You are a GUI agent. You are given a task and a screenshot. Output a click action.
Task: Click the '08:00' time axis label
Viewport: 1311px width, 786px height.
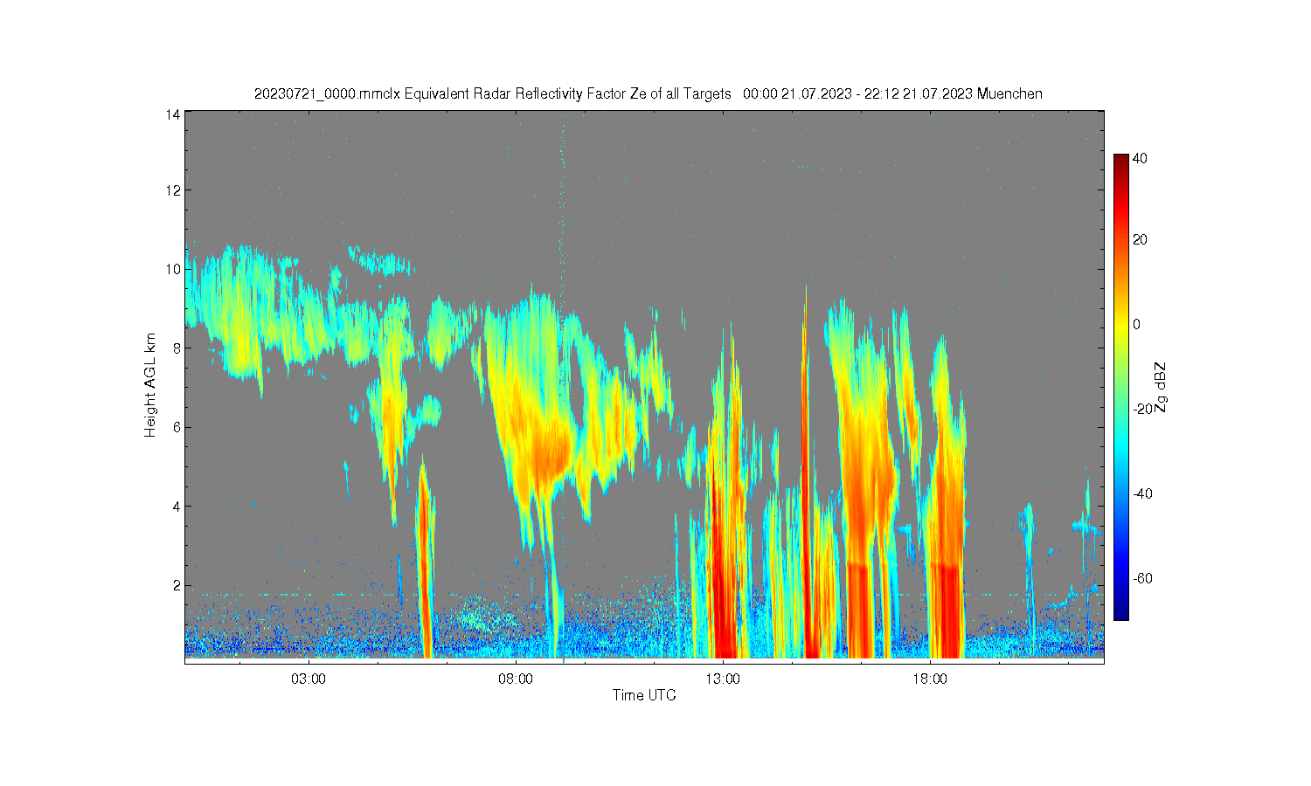coord(516,679)
